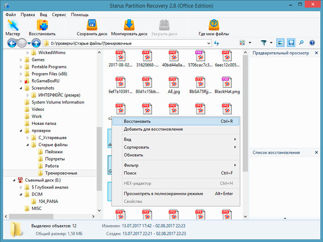Choose Просмотреть в полноэкранном режиме
The image size is (323, 242).
click(x=176, y=194)
